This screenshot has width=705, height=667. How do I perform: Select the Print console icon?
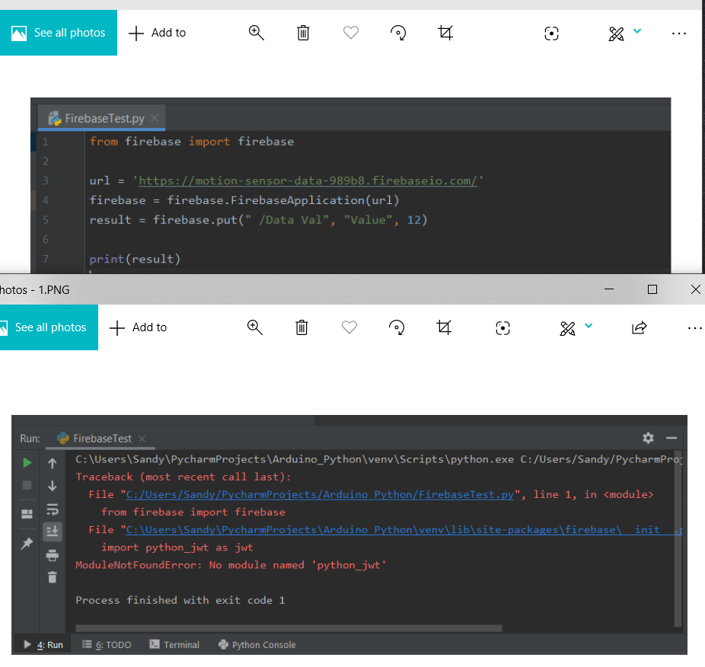pyautogui.click(x=53, y=555)
